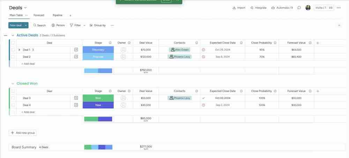Click Alex Green contact in Deal 1
This screenshot has height=158, width=349.
(180, 50)
